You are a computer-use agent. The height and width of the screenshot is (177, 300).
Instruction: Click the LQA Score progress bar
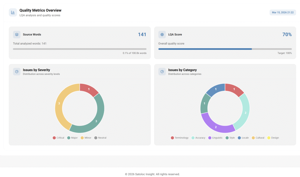tap(225, 49)
